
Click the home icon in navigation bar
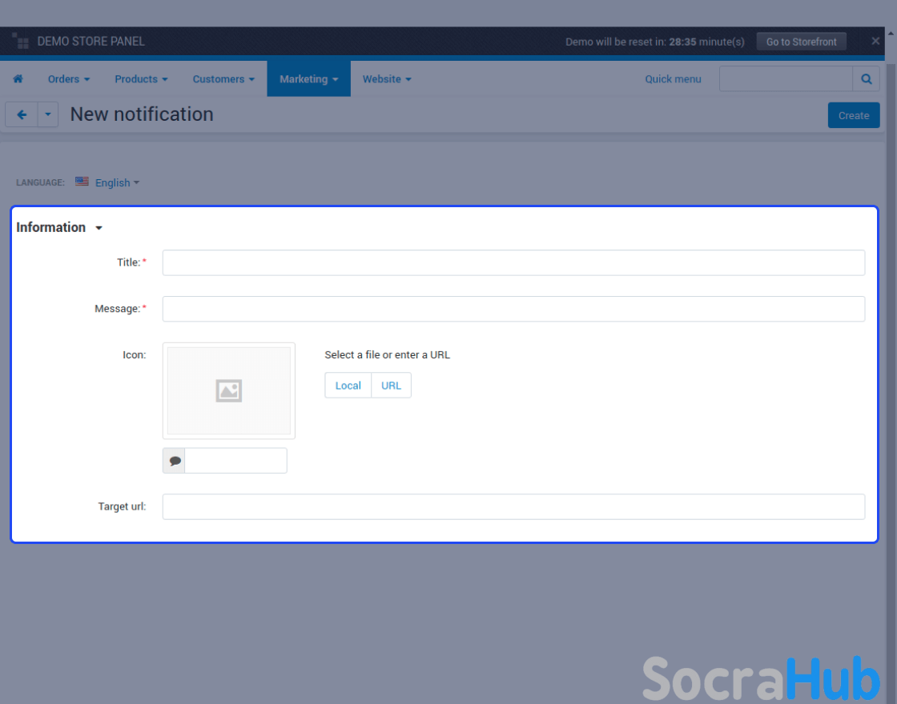click(18, 79)
